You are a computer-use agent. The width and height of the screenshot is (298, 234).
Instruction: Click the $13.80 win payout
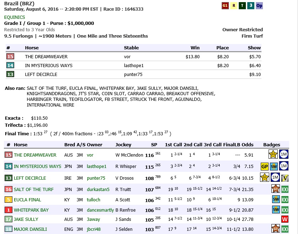pyautogui.click(x=193, y=57)
